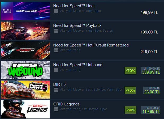This screenshot has height=119, width=164.
Task: Click the GRID Legends title
Action: tap(66, 104)
